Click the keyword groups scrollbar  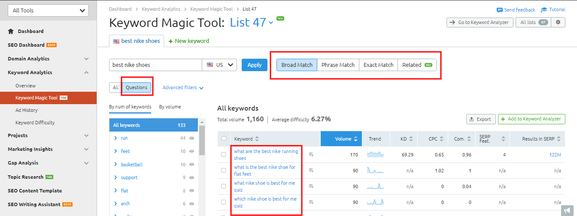point(202,140)
